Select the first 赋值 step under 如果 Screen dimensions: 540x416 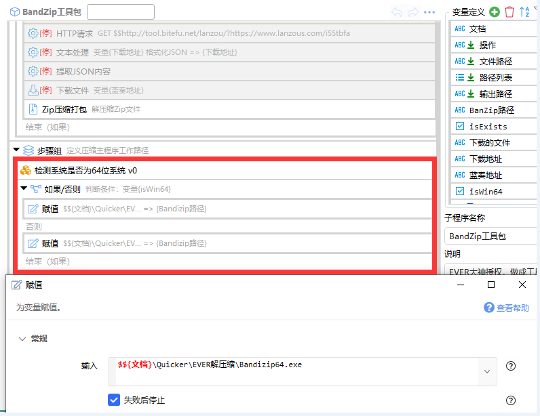point(227,209)
